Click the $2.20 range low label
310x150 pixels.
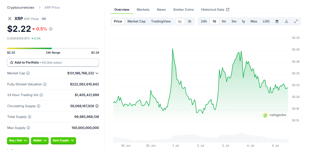click(x=11, y=53)
